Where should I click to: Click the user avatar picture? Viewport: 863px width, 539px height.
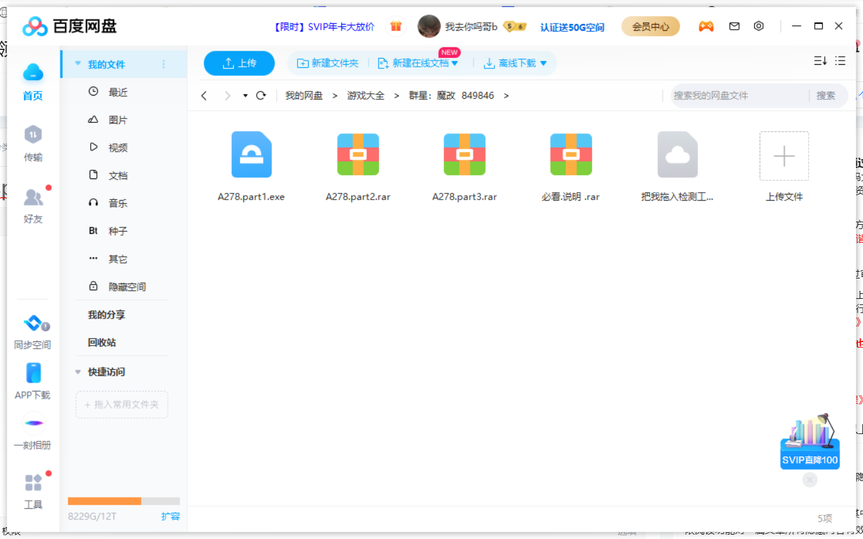(x=428, y=27)
